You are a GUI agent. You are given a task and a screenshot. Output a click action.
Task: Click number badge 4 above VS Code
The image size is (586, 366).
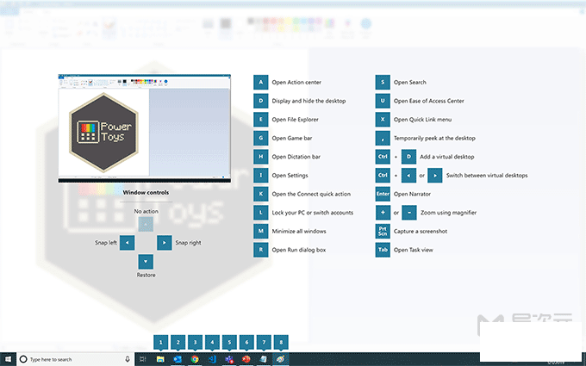[x=212, y=342]
